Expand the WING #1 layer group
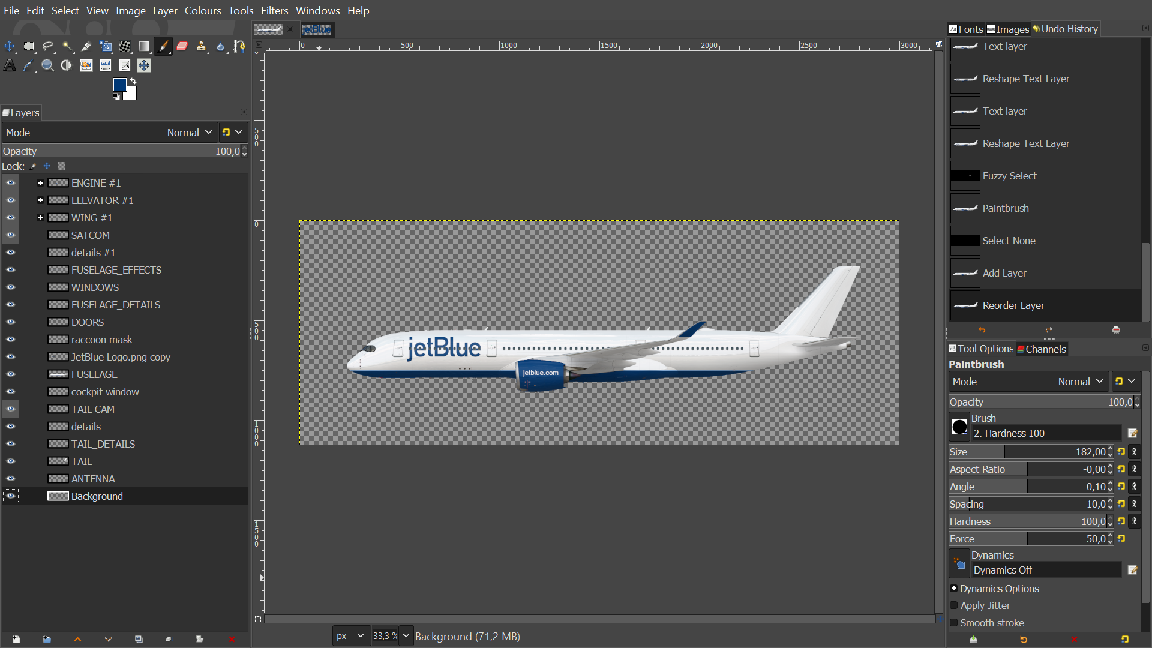Viewport: 1152px width, 648px height. coord(40,218)
